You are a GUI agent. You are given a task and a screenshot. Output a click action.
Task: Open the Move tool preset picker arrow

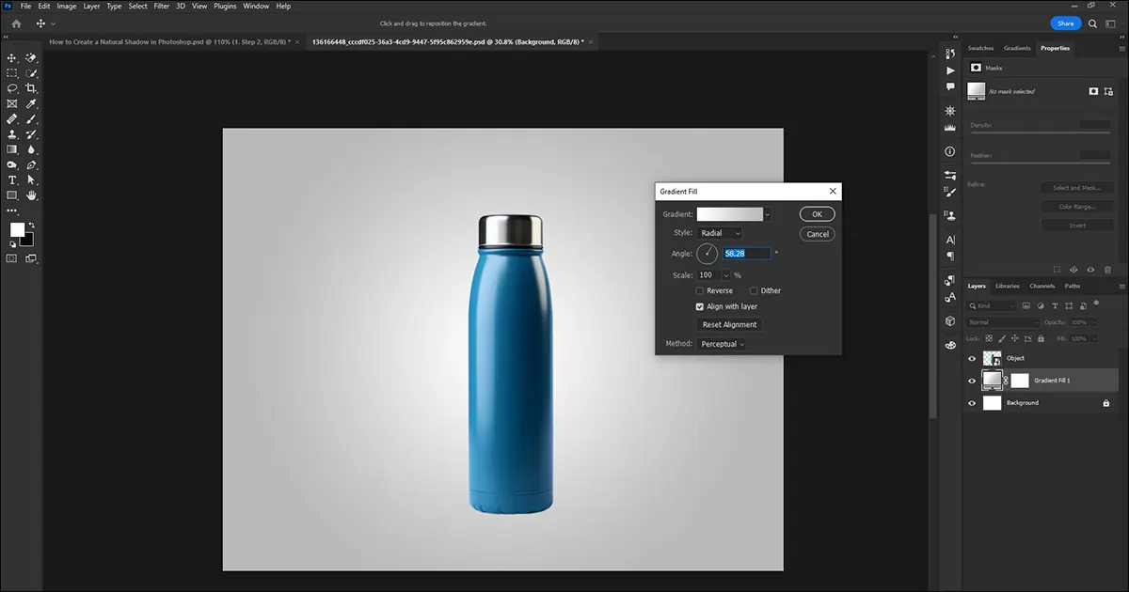tap(54, 23)
